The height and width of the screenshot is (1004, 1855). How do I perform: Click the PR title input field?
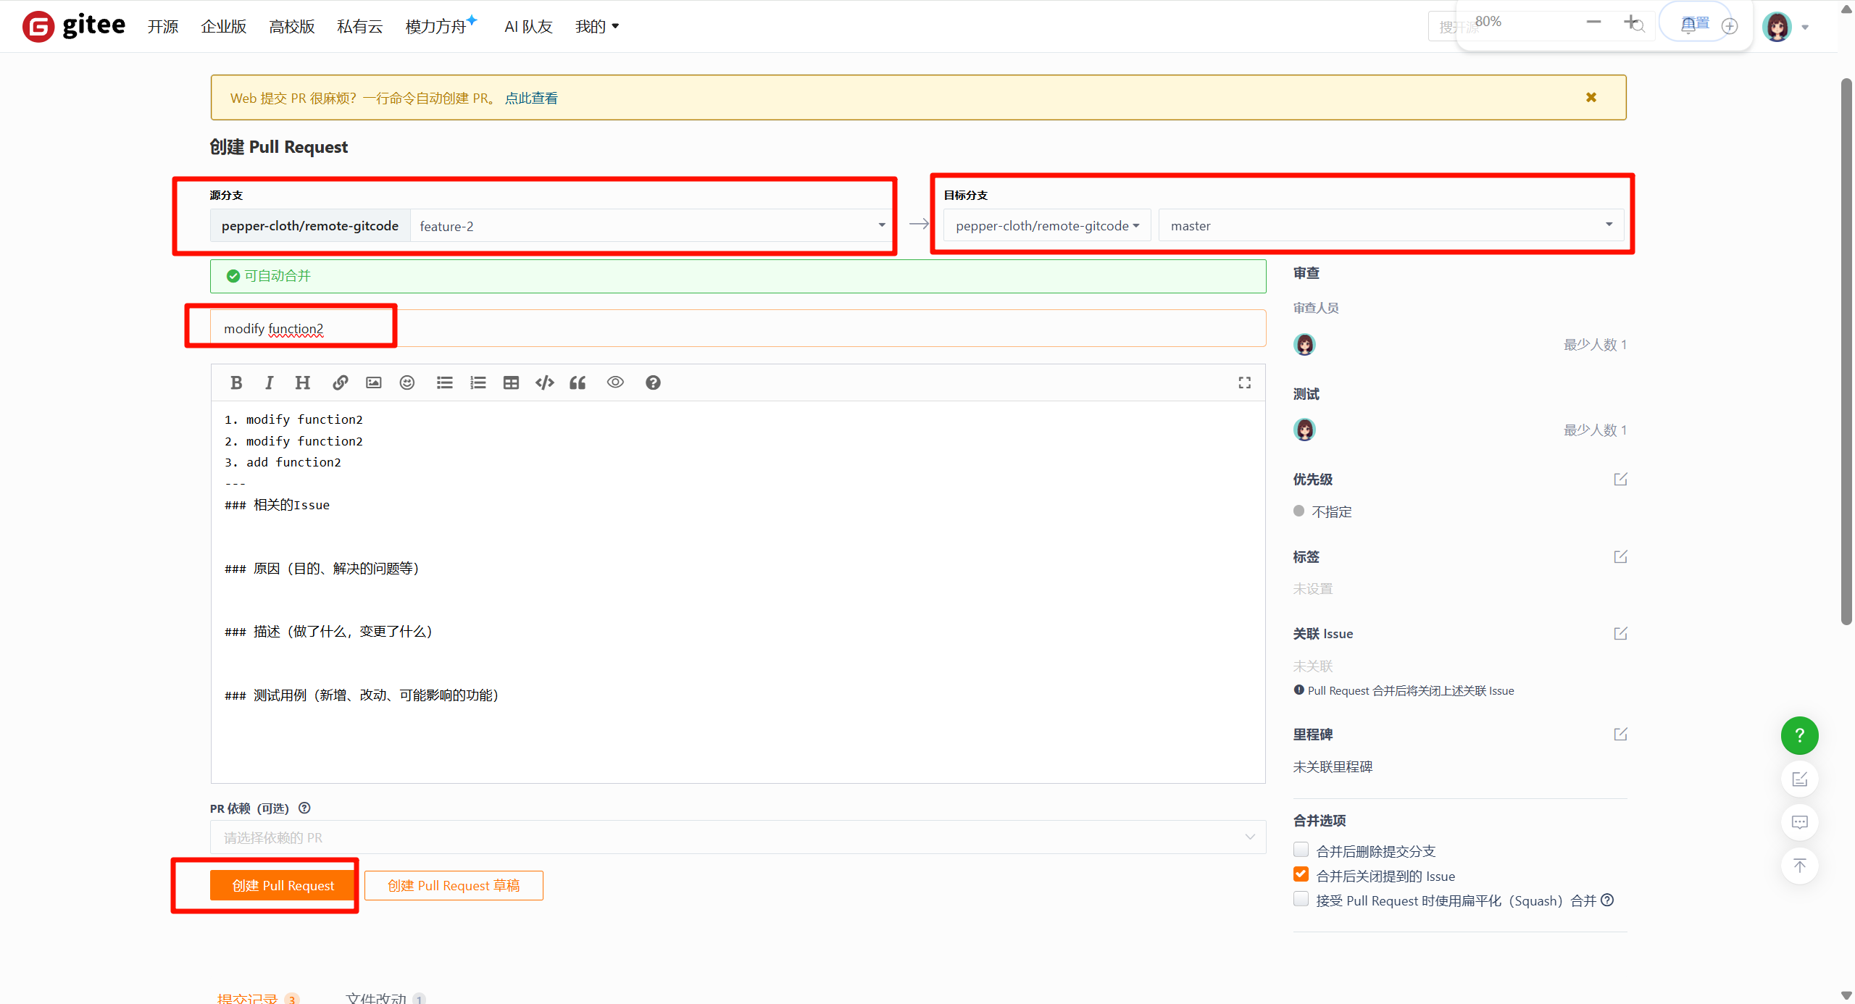click(x=738, y=329)
